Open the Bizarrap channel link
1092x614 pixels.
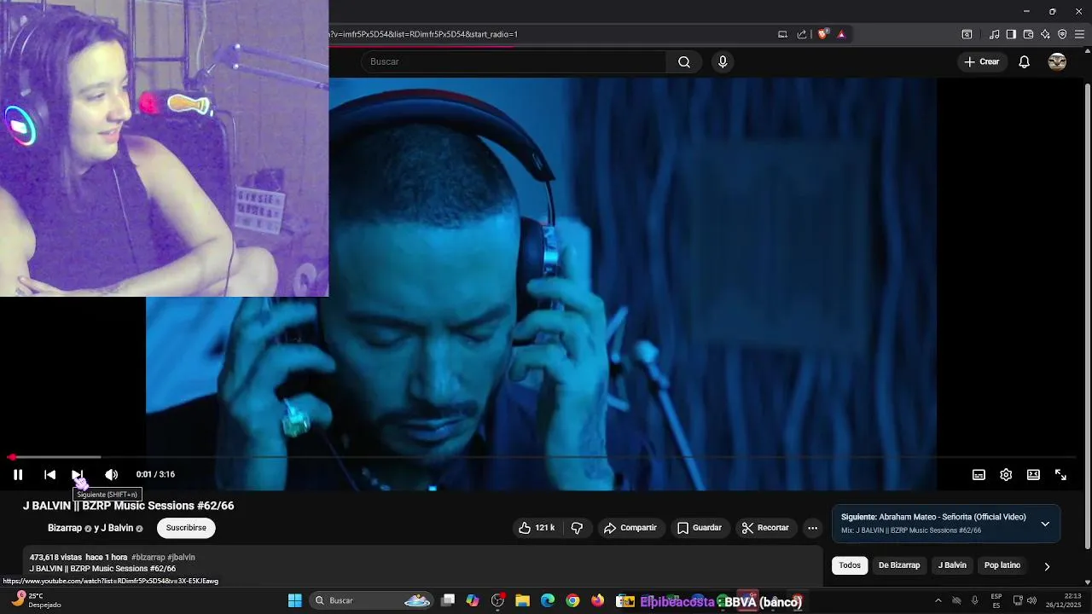tap(65, 528)
